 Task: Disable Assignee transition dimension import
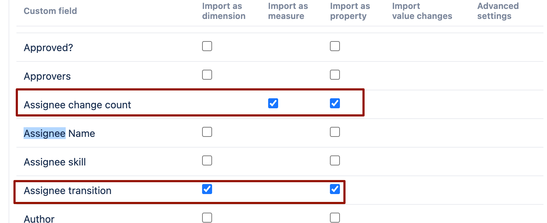207,189
